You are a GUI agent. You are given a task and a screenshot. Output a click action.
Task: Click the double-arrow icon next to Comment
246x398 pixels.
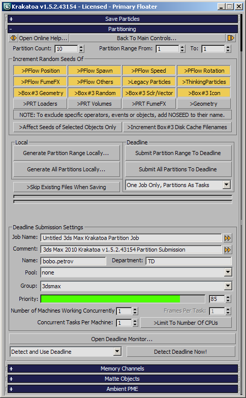point(228,250)
